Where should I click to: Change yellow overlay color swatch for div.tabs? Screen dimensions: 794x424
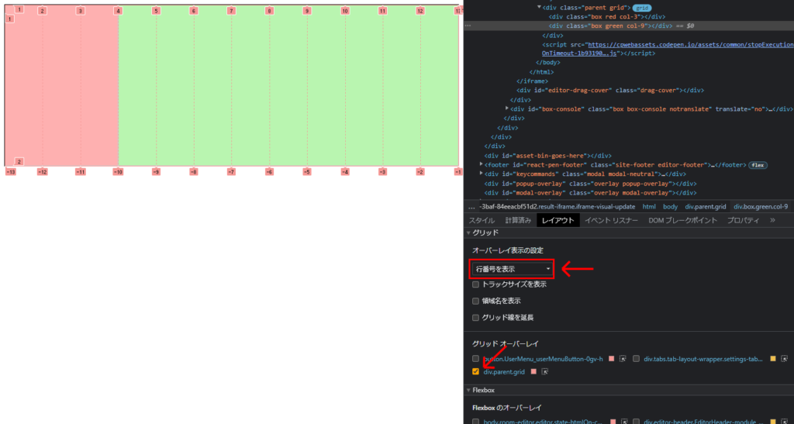773,359
